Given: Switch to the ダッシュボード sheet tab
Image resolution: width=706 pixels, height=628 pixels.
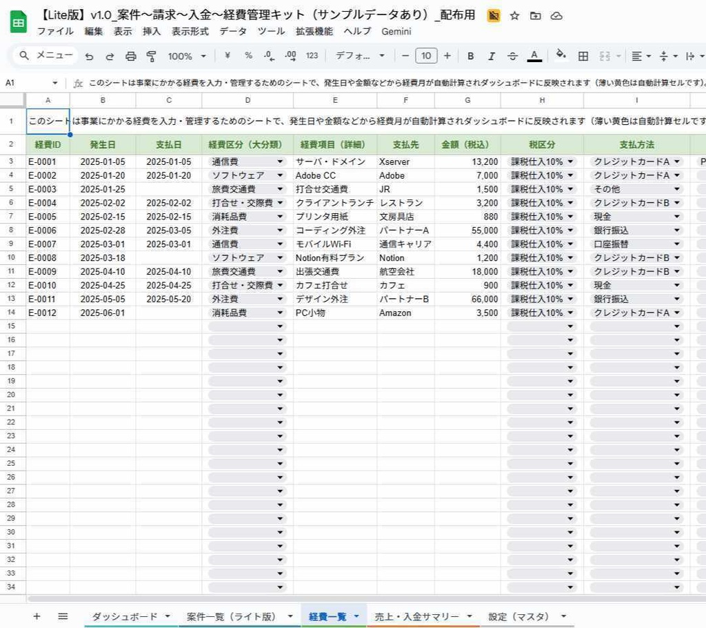Looking at the screenshot, I should (x=124, y=616).
